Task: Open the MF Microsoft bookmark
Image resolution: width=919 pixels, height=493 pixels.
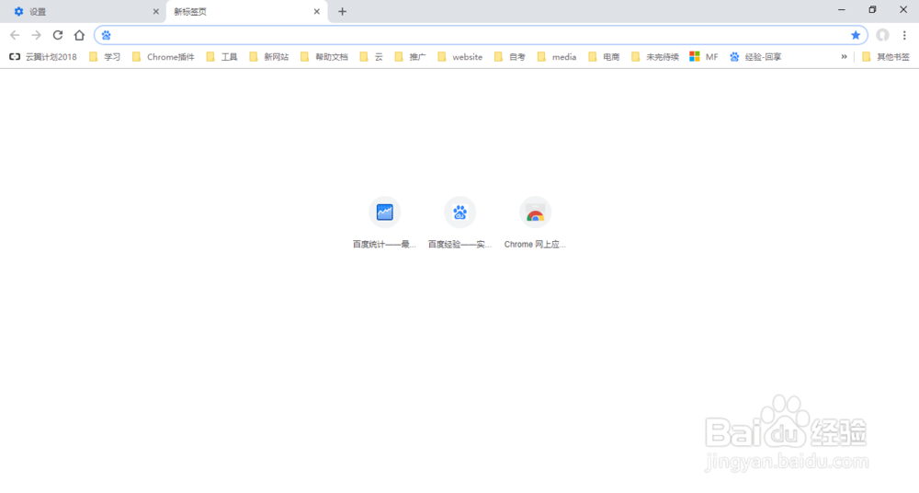Action: [704, 57]
